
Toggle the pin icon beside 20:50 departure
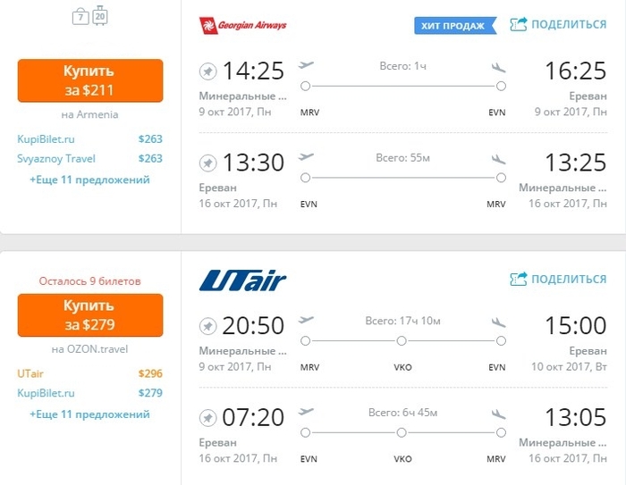pyautogui.click(x=207, y=325)
